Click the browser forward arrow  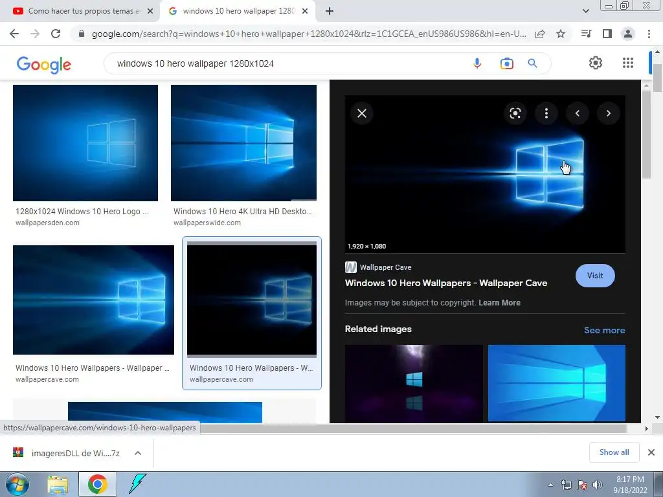coord(35,34)
